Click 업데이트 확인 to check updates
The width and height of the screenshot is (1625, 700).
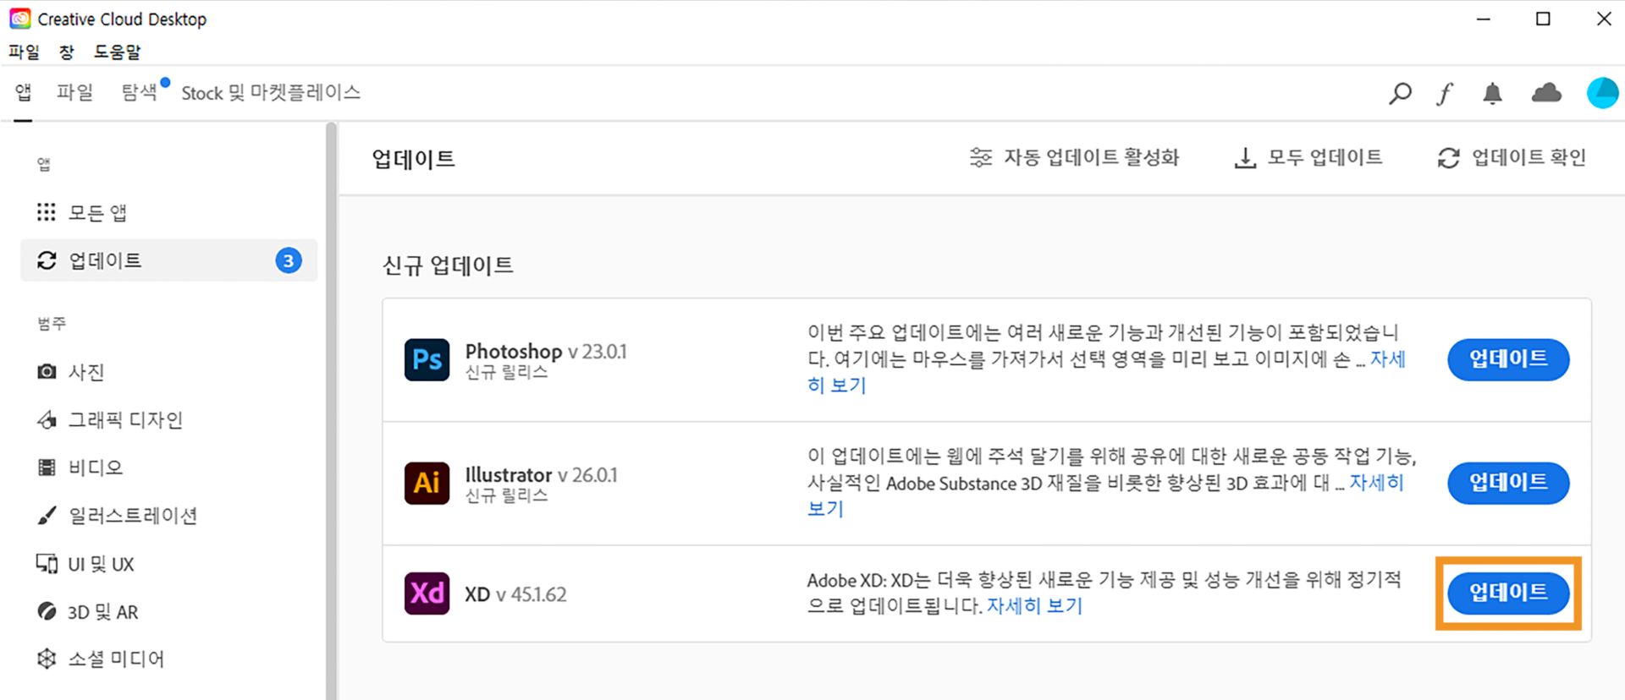[x=1512, y=158]
